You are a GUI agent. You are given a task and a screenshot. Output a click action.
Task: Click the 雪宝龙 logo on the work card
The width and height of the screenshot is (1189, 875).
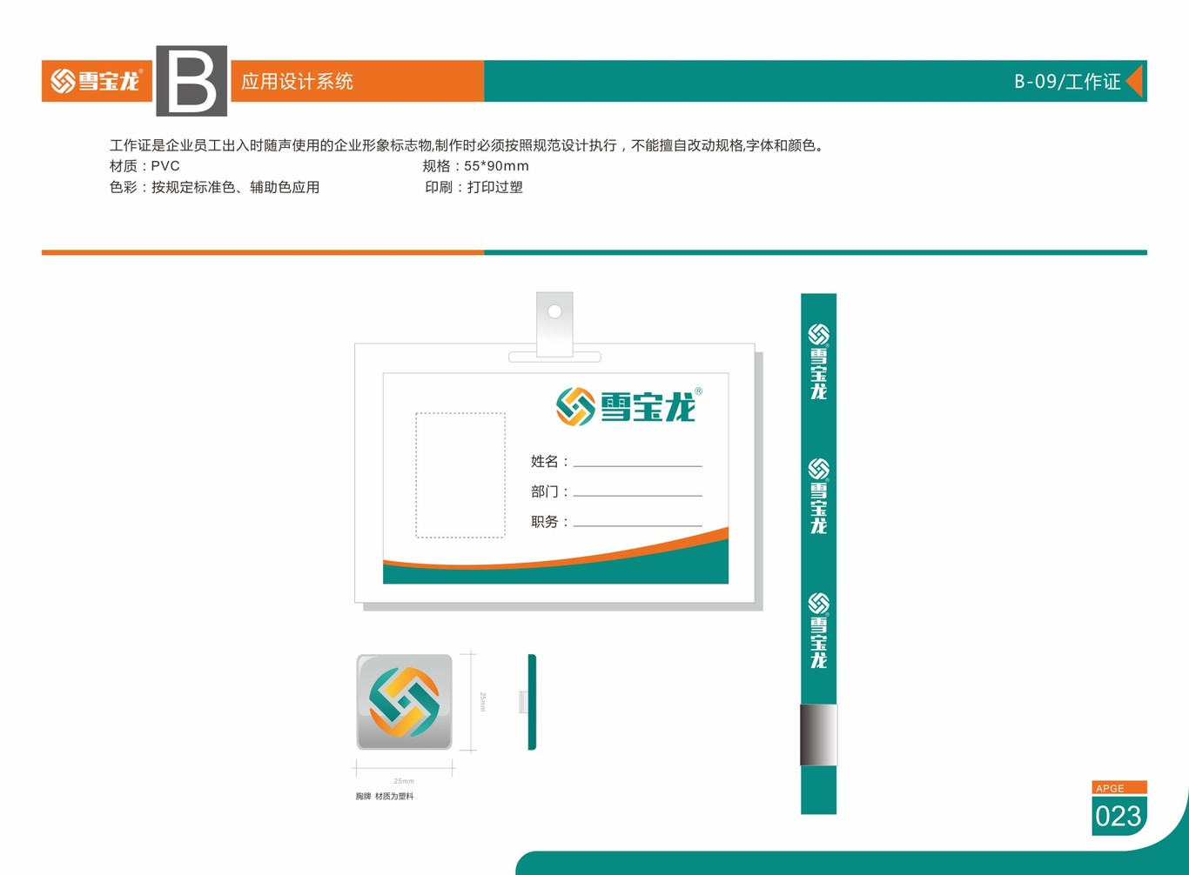pyautogui.click(x=629, y=406)
